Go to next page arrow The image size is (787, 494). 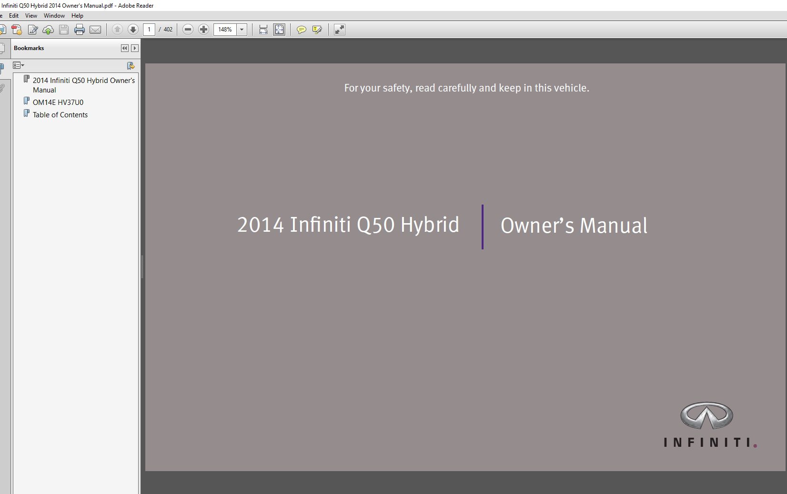pyautogui.click(x=133, y=30)
